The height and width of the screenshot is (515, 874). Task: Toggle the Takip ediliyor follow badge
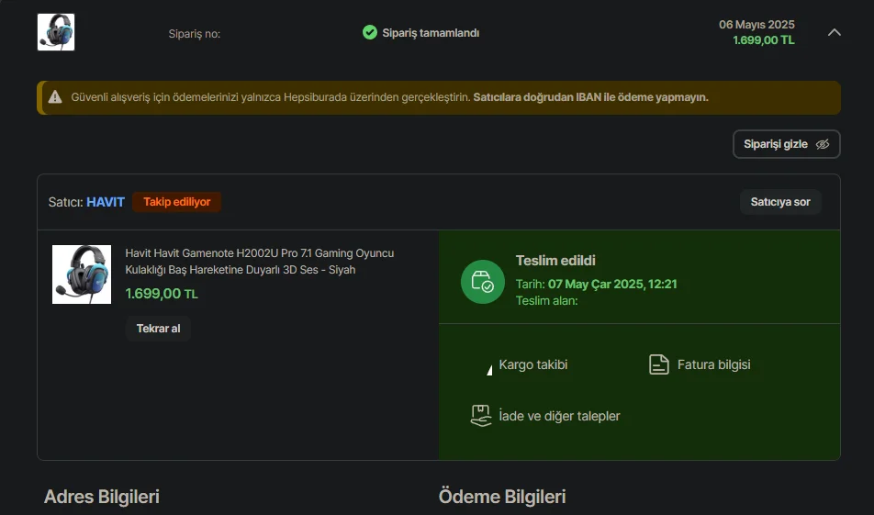[176, 202]
